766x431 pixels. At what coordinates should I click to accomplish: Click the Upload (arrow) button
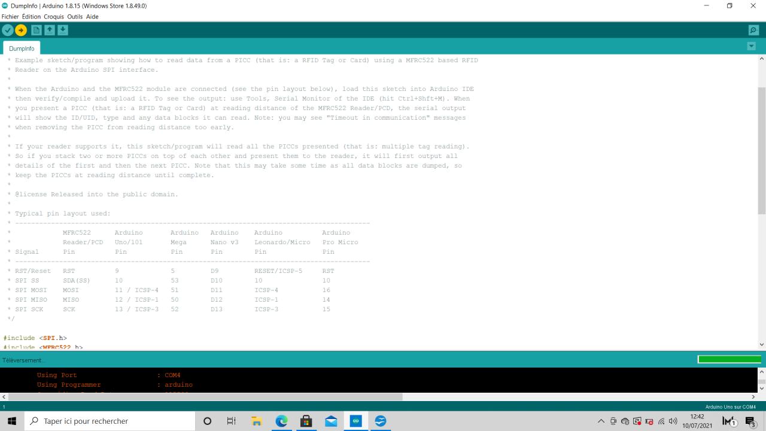[x=21, y=30]
